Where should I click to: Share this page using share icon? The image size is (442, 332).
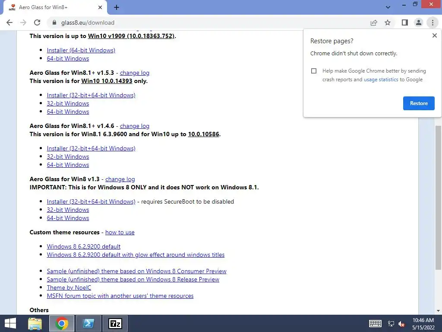pos(374,22)
